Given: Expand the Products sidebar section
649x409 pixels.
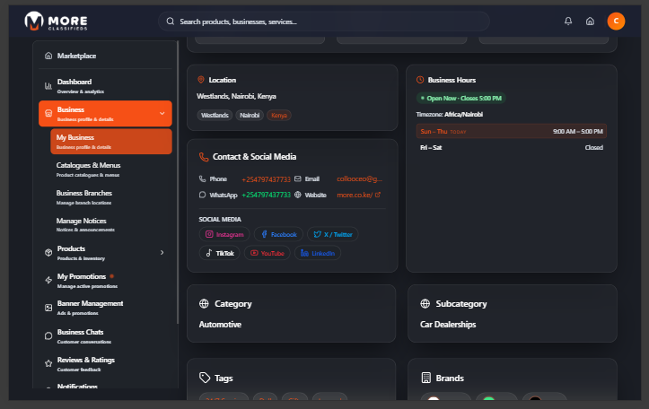Looking at the screenshot, I should coord(162,253).
